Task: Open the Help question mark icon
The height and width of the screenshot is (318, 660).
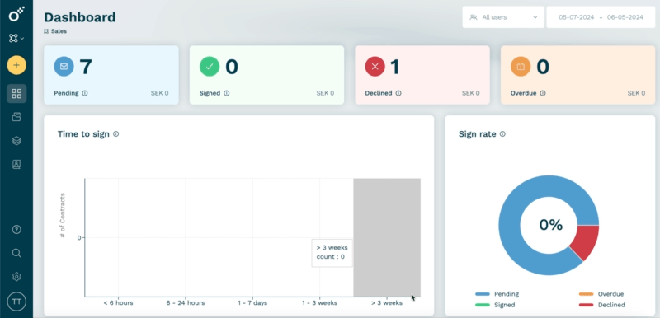Action: click(x=16, y=229)
